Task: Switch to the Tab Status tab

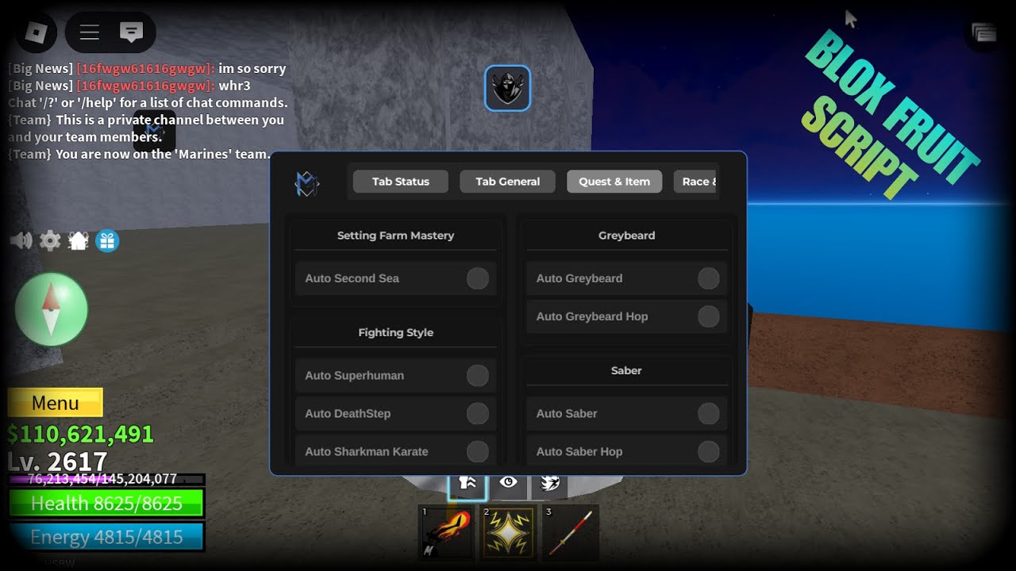Action: 400,182
